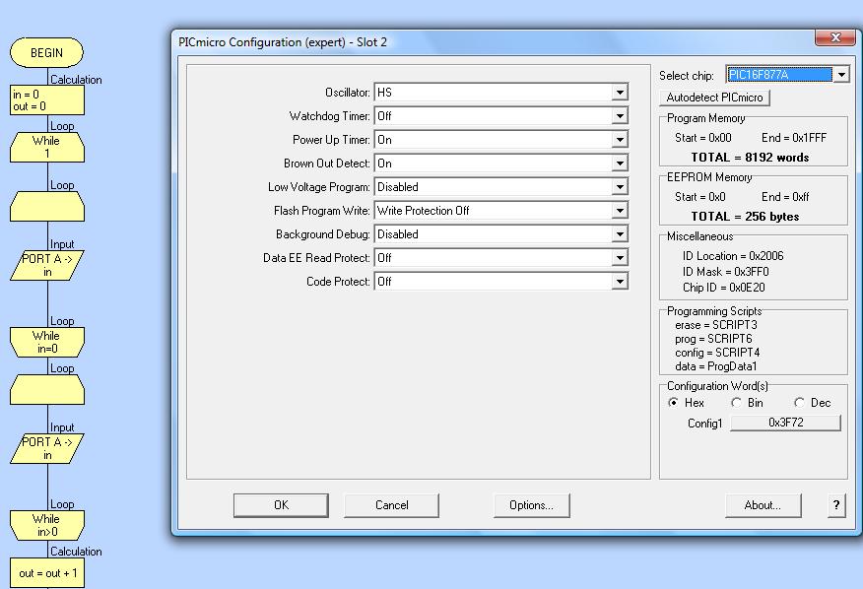Cancel the PICmicro Configuration dialog
The image size is (863, 589).
(x=392, y=505)
